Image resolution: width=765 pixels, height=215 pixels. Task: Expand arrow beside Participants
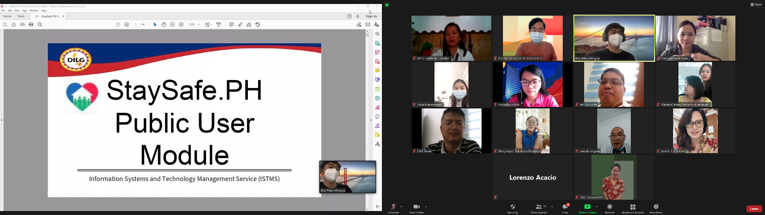click(x=552, y=207)
